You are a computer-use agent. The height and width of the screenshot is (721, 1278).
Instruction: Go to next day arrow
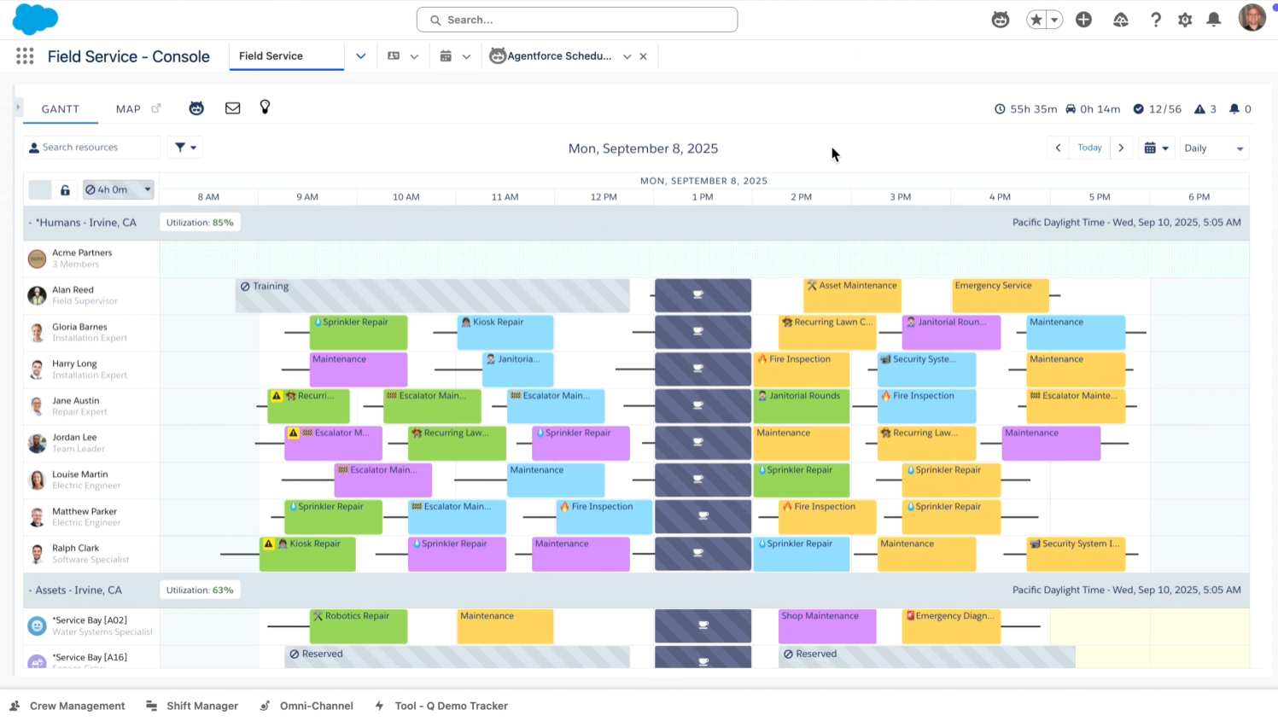1121,148
